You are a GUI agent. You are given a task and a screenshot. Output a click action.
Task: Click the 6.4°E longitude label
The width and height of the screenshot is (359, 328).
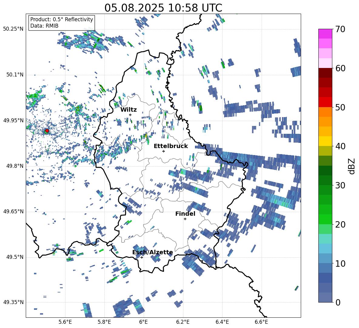coord(222,322)
